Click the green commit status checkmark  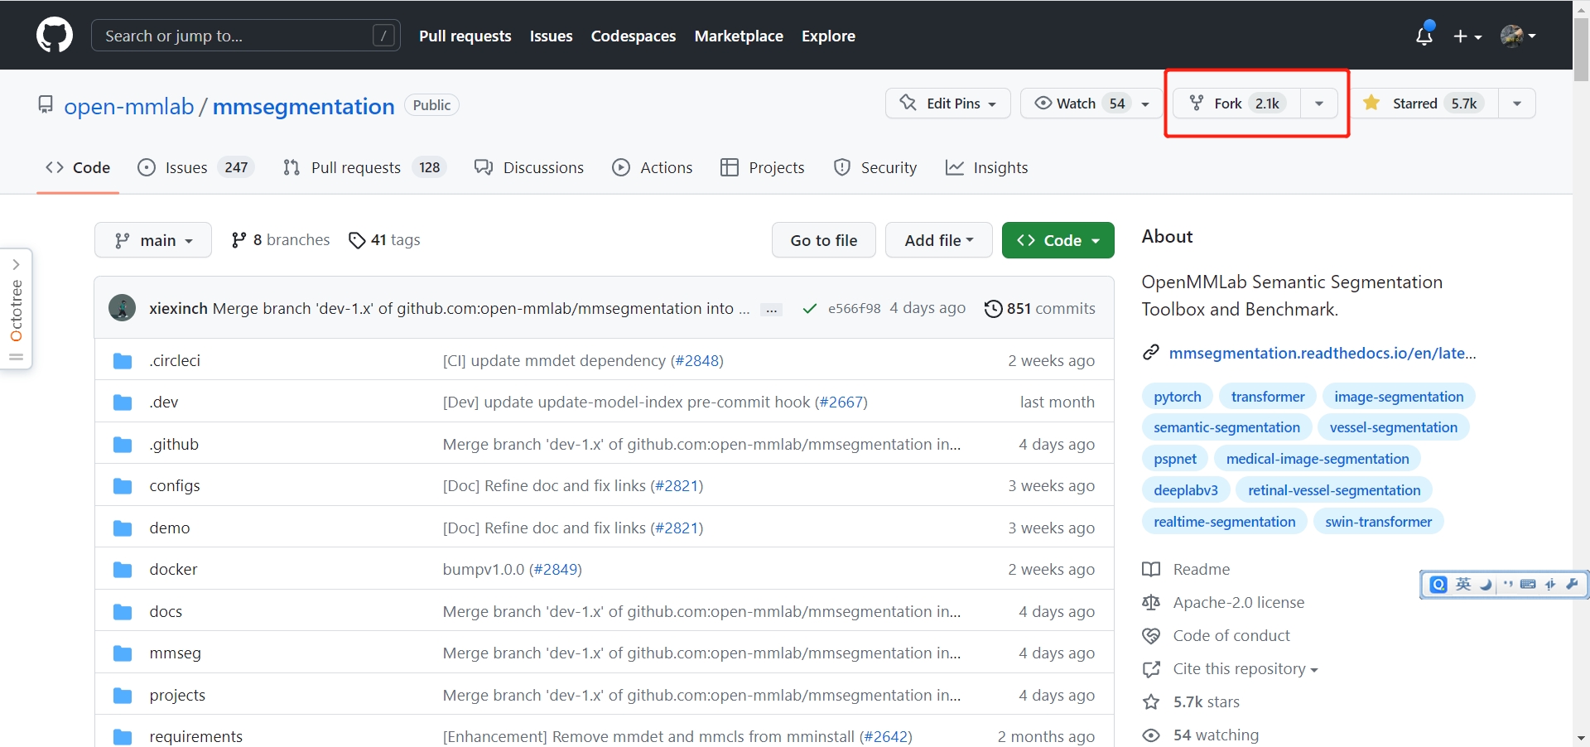tap(809, 309)
